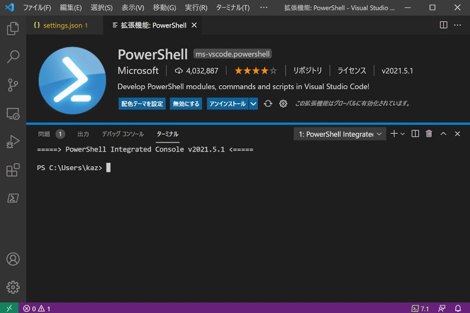Image resolution: width=470 pixels, height=313 pixels.
Task: Open the Run and Debug view
Action: (13, 142)
